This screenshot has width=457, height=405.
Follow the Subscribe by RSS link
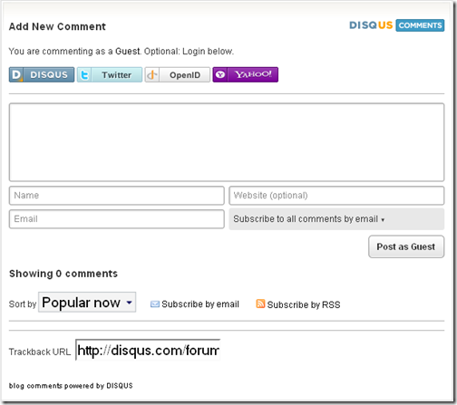[x=304, y=304]
